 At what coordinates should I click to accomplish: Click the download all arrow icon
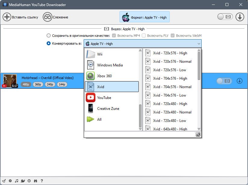point(240,17)
